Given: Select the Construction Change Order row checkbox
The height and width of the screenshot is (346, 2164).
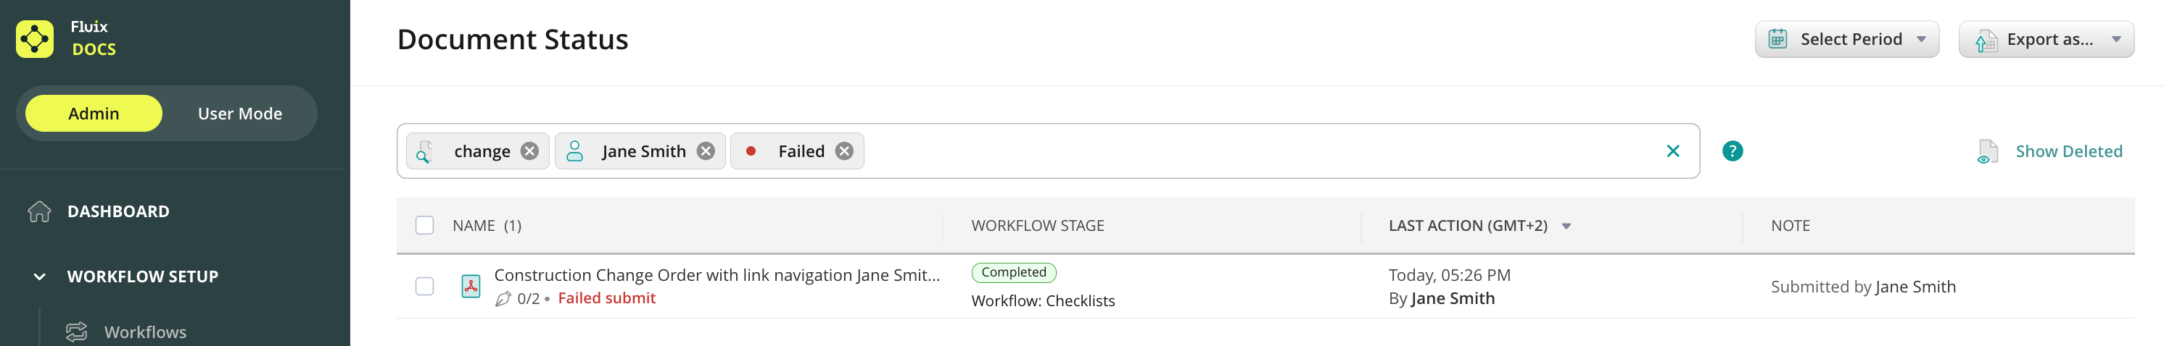Looking at the screenshot, I should point(424,287).
